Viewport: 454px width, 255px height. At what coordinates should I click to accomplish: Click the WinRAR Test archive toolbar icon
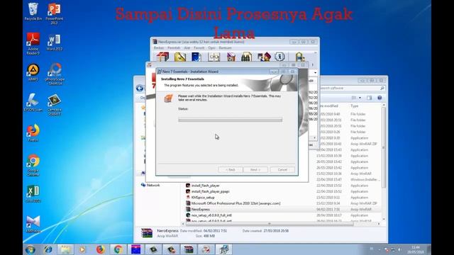(196, 57)
